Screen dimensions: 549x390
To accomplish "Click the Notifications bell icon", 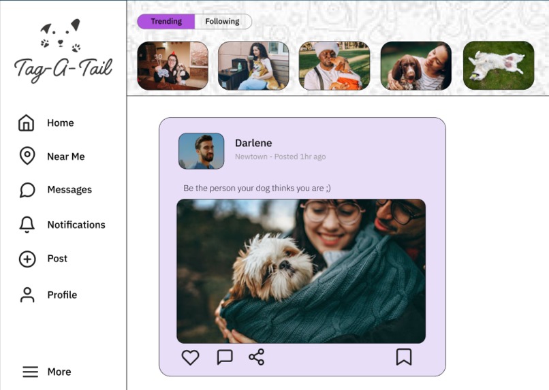I will tap(27, 224).
